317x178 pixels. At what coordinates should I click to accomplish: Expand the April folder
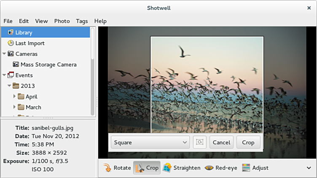[15, 96]
